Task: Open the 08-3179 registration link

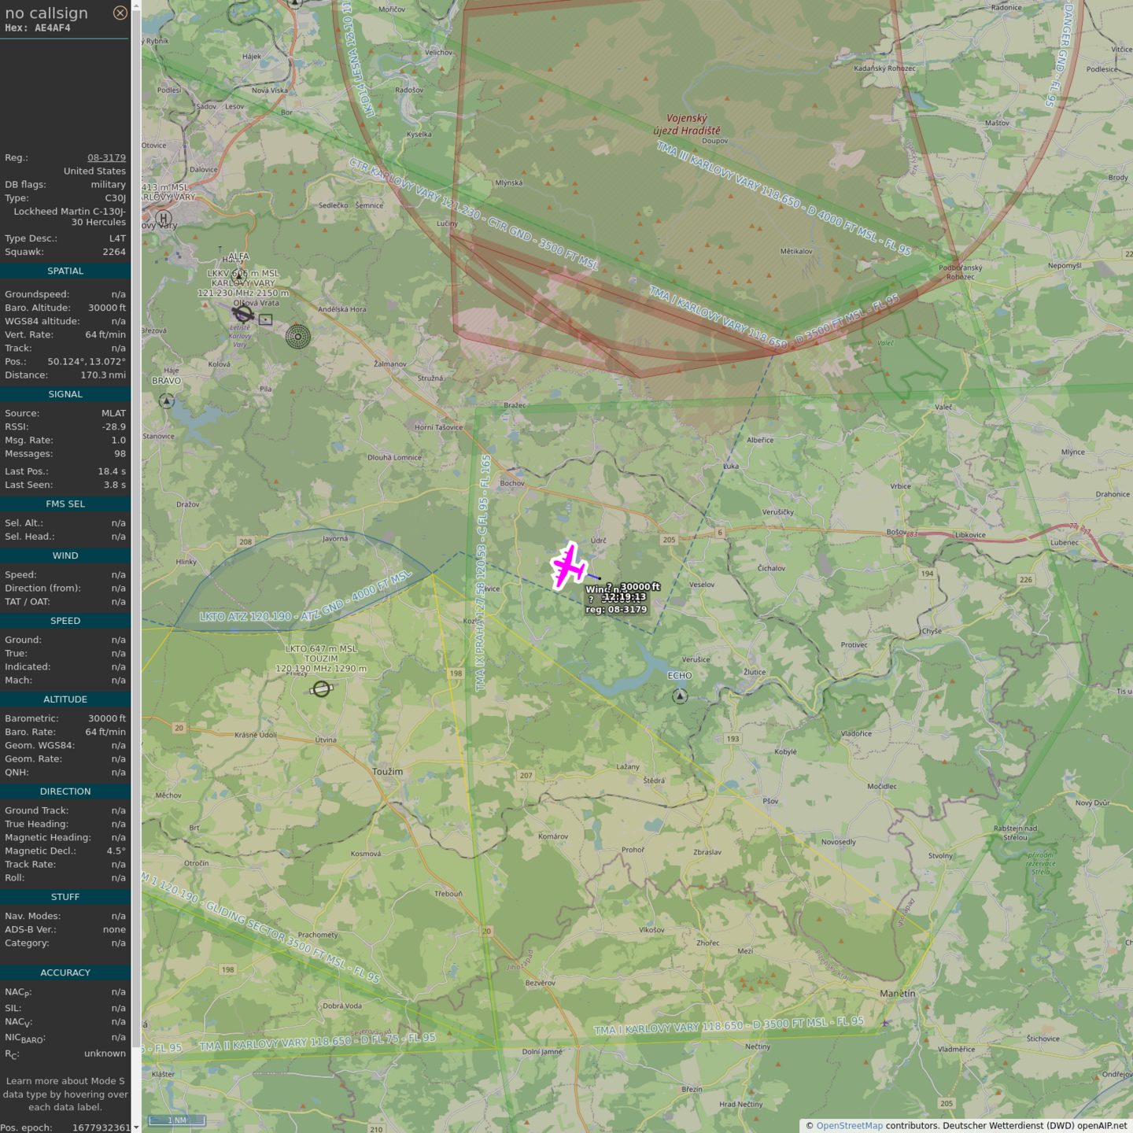Action: pos(106,157)
